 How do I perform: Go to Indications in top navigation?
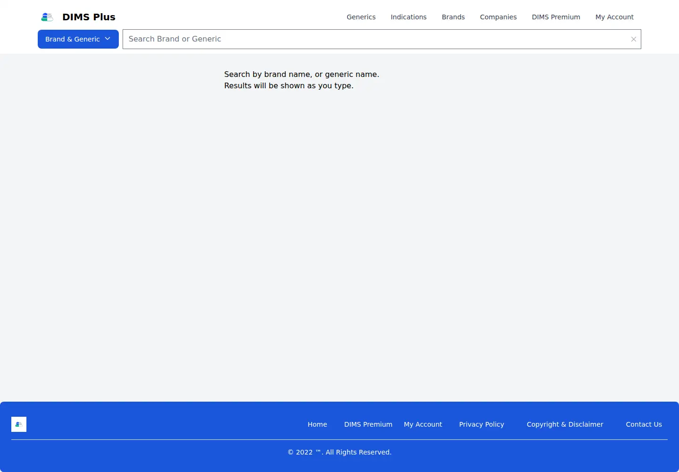pos(409,17)
